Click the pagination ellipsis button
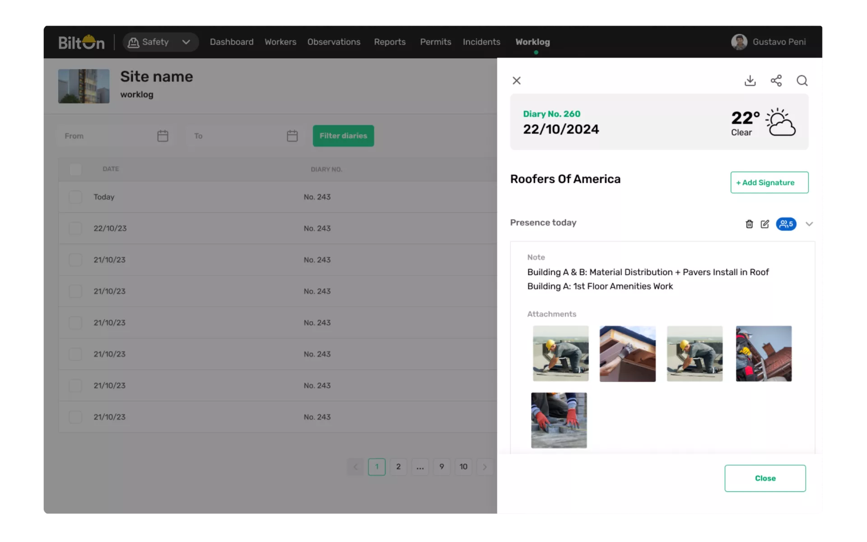This screenshot has height=542, width=867. pos(420,467)
